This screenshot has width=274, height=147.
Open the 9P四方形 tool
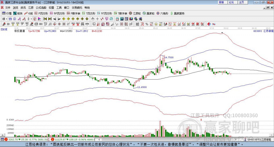point(57,13)
